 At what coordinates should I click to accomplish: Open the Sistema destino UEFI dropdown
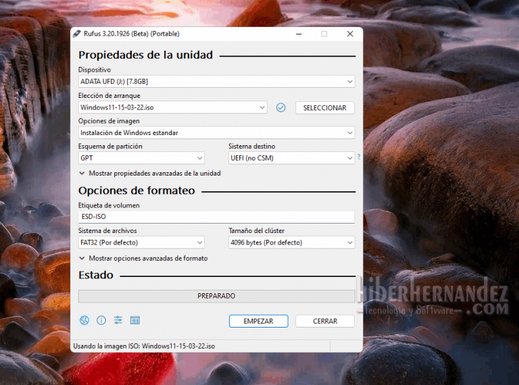291,159
